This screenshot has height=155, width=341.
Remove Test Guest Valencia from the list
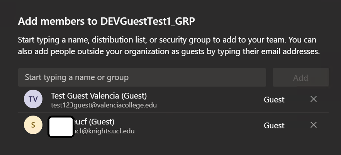(313, 99)
